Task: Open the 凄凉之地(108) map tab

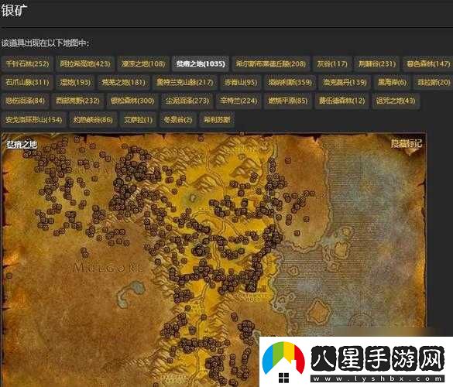Action: pyautogui.click(x=143, y=63)
